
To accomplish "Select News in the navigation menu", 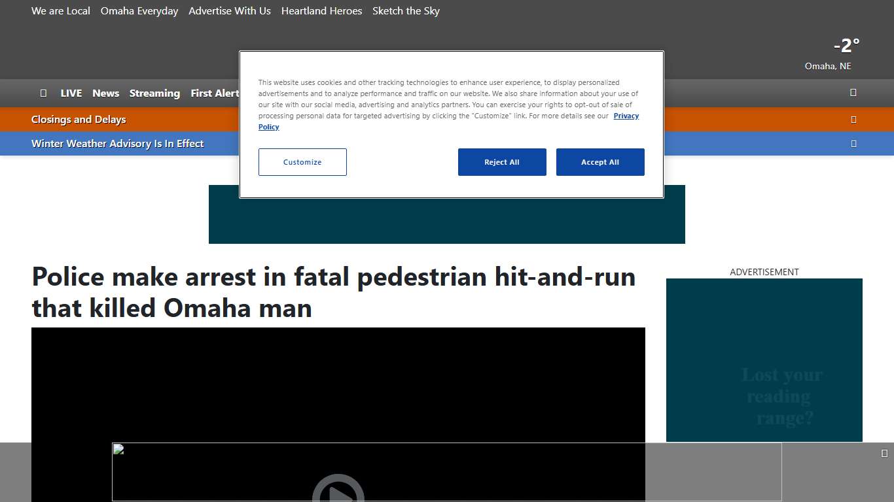I will 105,93.
